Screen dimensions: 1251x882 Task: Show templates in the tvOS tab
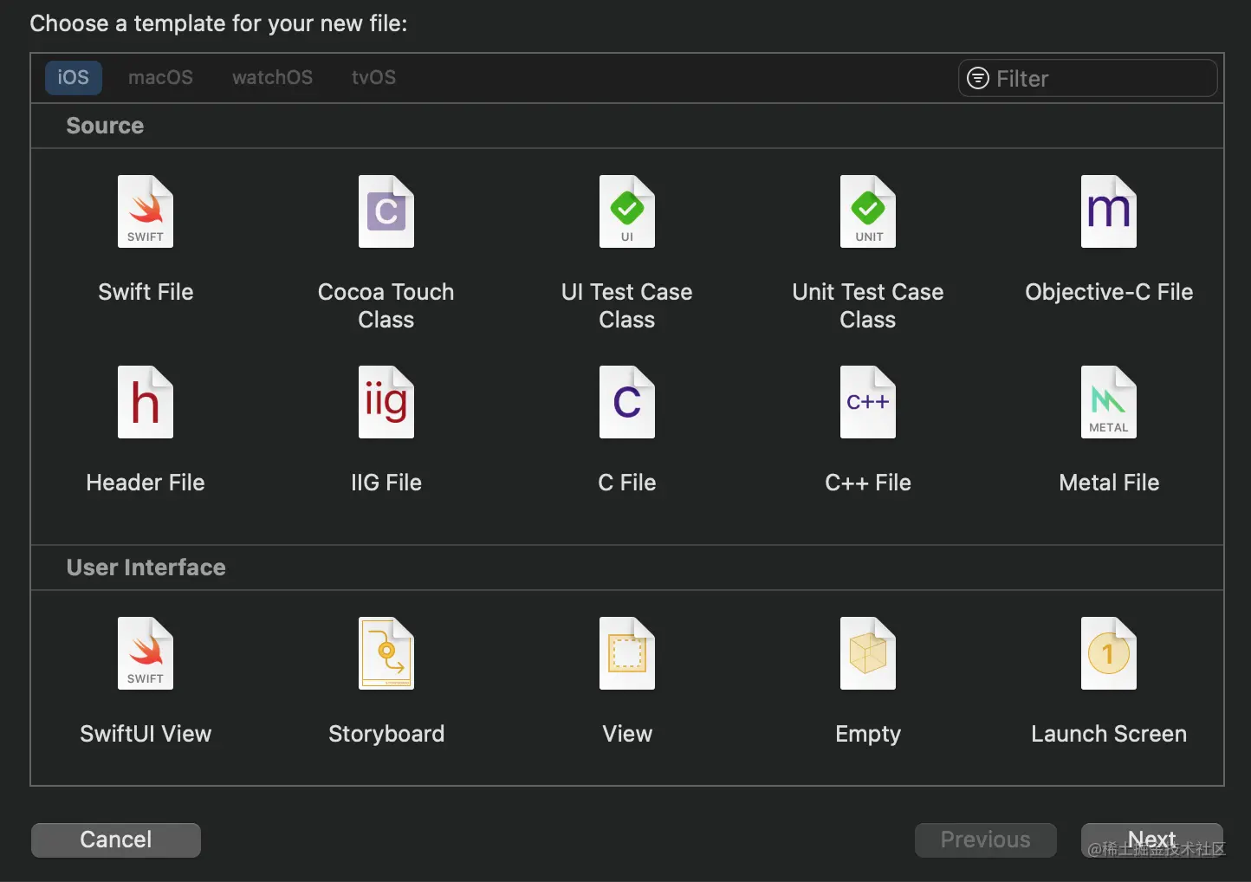click(373, 78)
